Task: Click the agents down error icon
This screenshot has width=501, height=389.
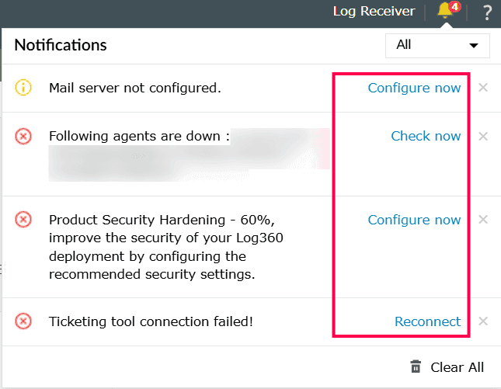Action: coord(23,137)
